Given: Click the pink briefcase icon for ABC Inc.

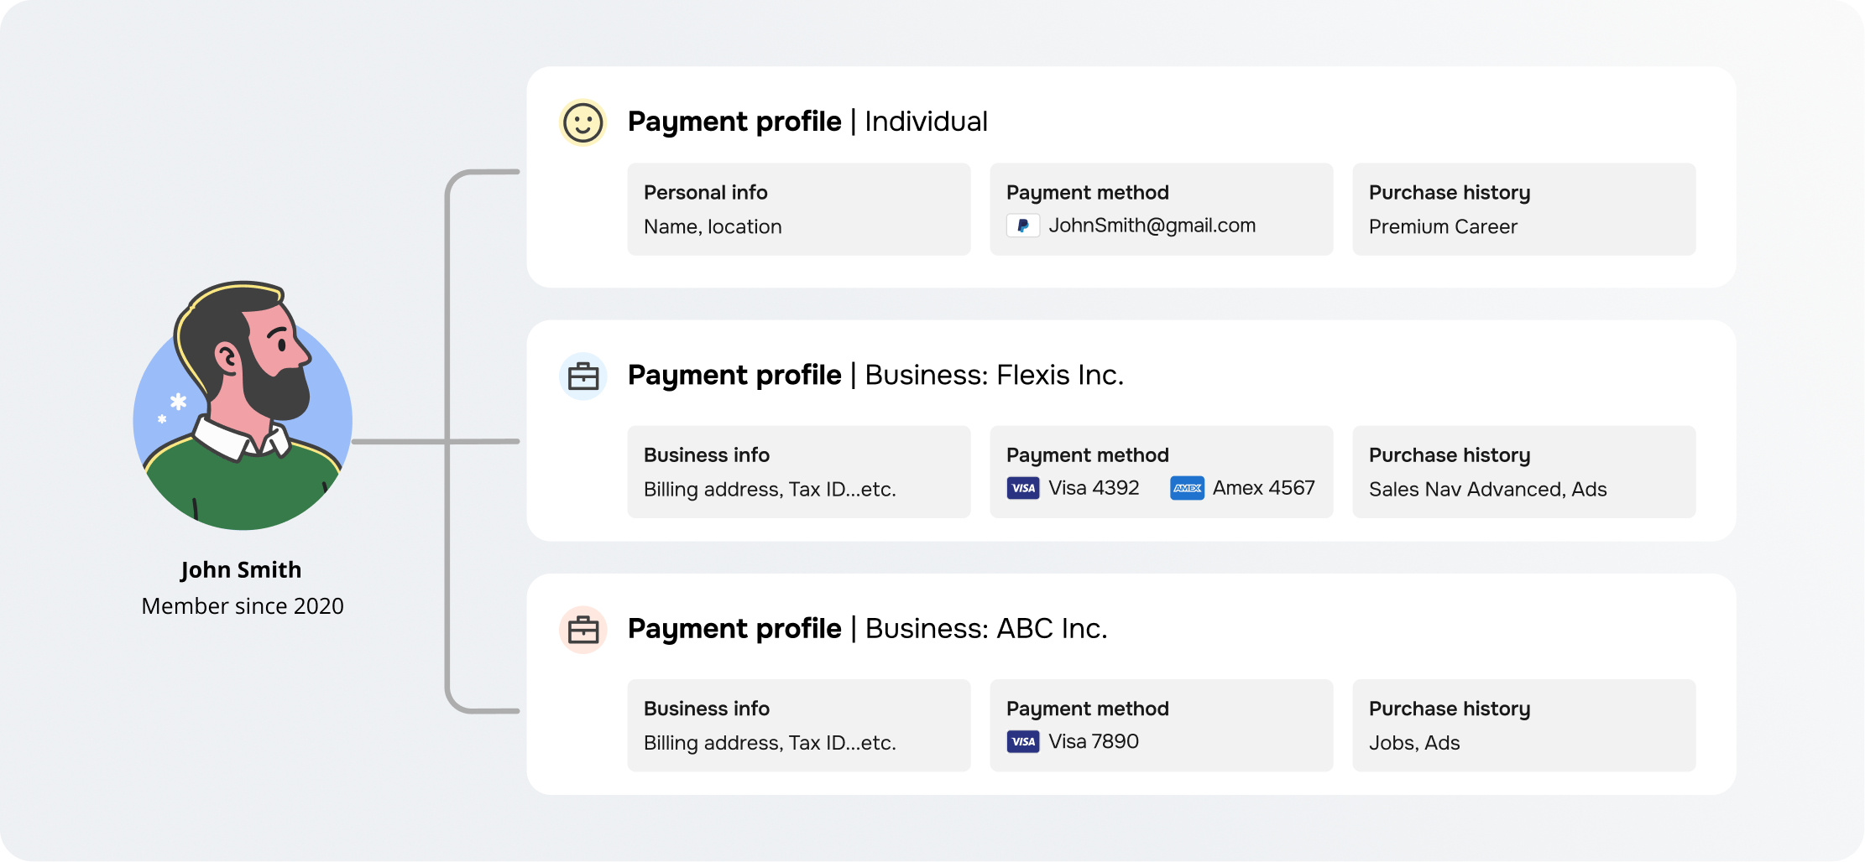Looking at the screenshot, I should click(582, 630).
